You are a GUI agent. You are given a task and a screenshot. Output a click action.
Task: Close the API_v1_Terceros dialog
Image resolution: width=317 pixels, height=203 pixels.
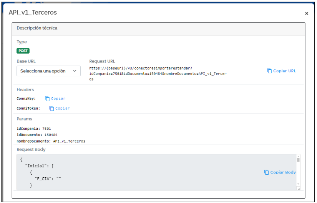coord(307,13)
